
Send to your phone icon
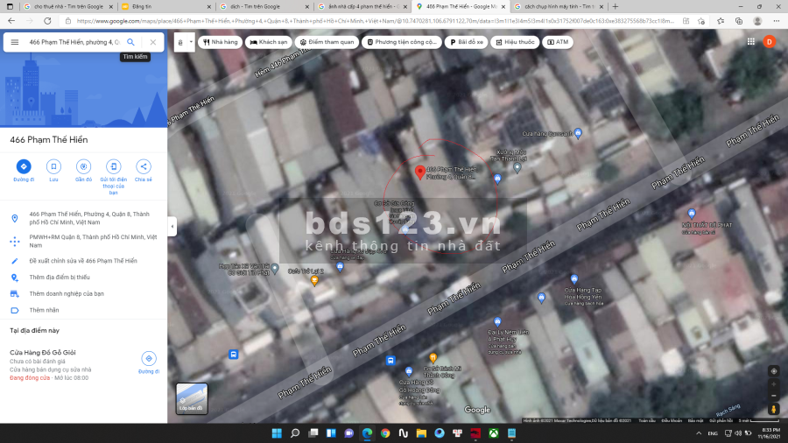[x=114, y=166]
